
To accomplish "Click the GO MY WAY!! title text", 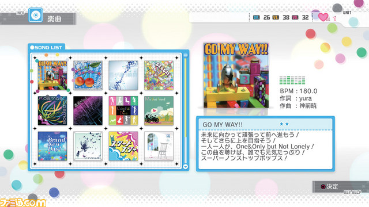I will point(223,125).
